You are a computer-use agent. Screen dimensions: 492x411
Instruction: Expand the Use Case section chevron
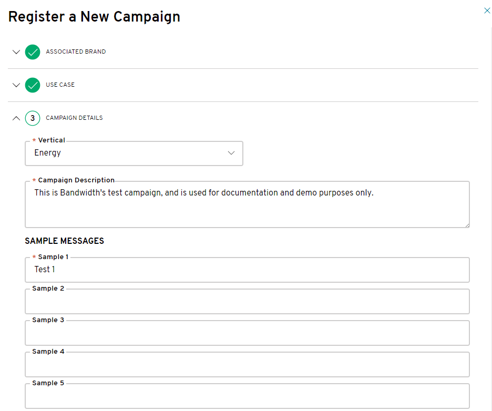[x=16, y=85]
